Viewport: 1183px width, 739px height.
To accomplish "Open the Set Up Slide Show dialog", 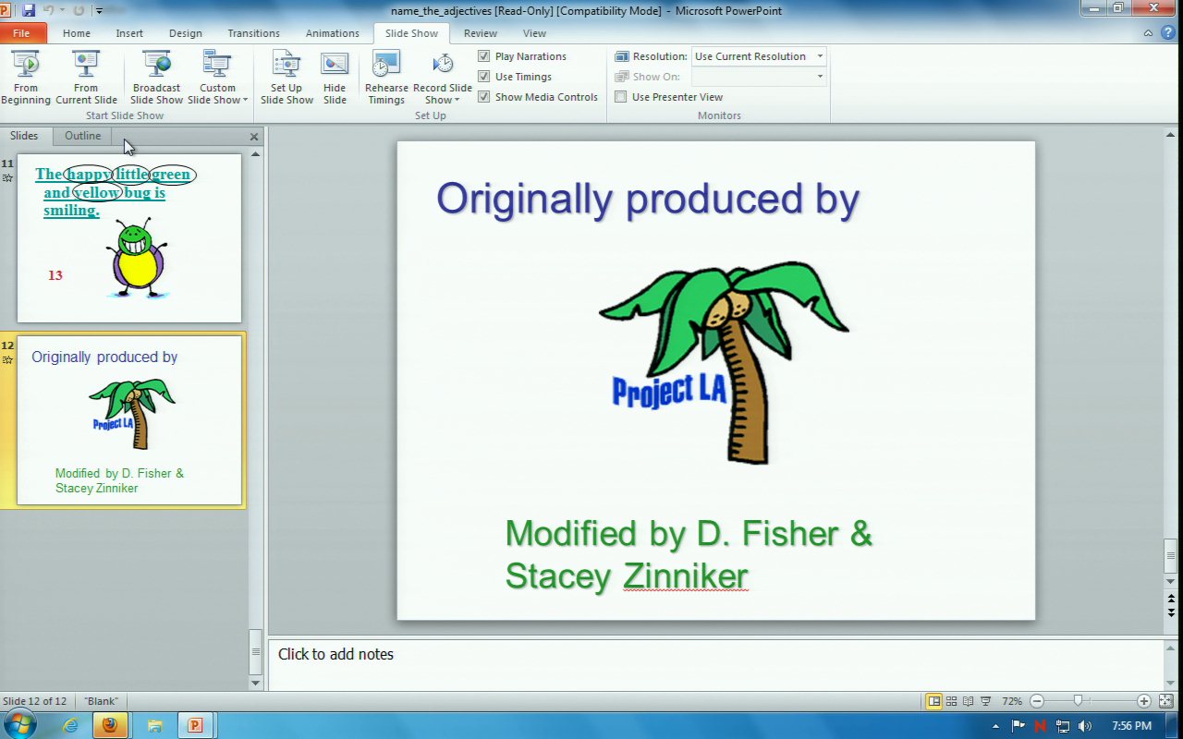I will click(x=287, y=77).
